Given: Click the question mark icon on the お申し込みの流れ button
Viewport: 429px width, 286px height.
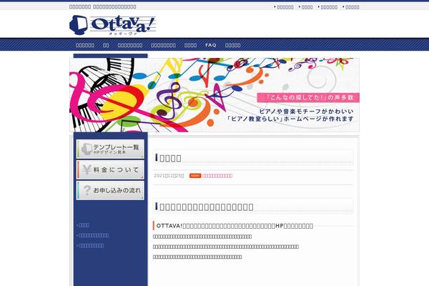Looking at the screenshot, I should point(87,190).
